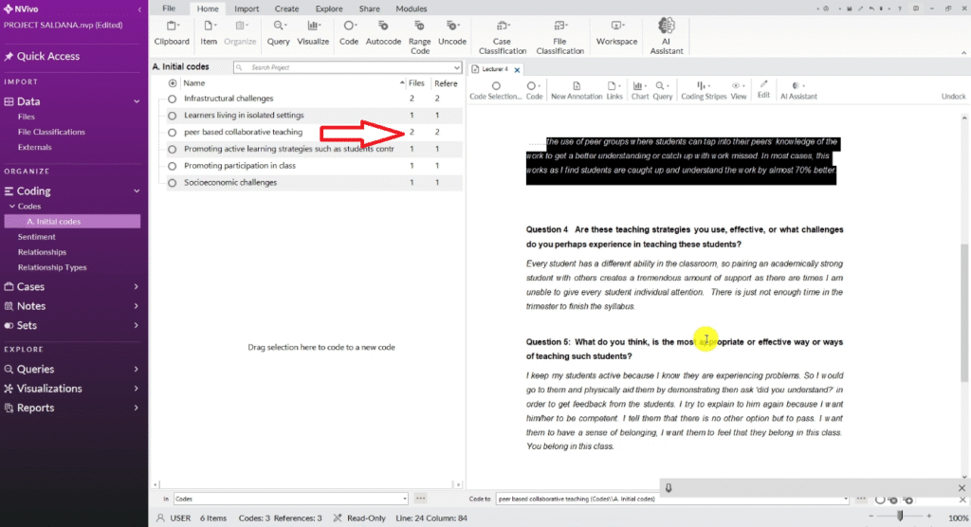Open the Import ribbon tab
This screenshot has height=527, width=971.
(247, 9)
